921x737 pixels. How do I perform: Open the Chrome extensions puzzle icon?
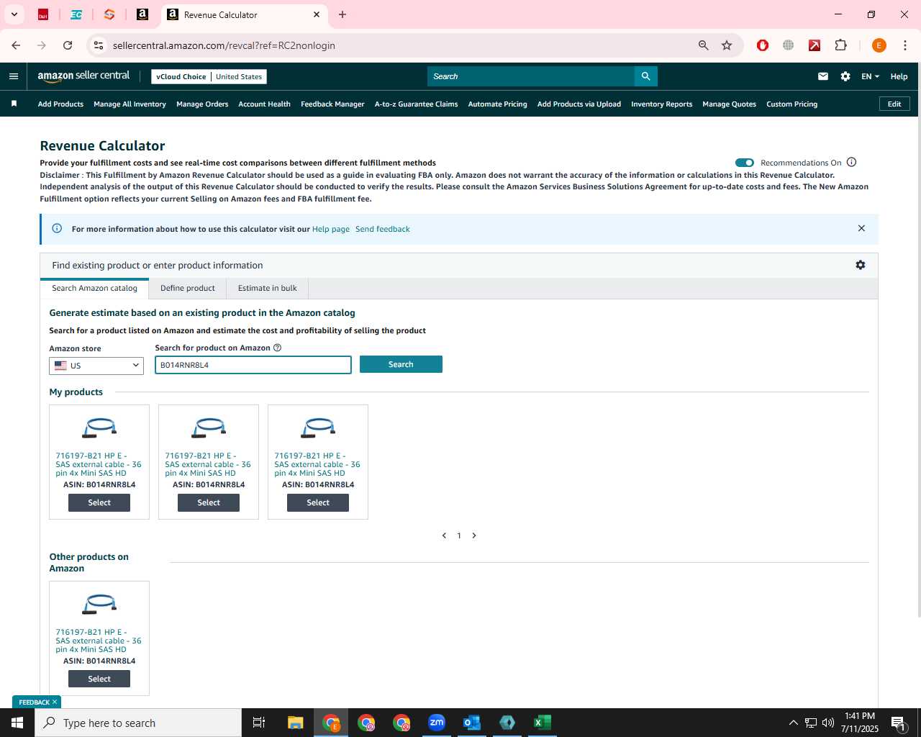pyautogui.click(x=840, y=45)
